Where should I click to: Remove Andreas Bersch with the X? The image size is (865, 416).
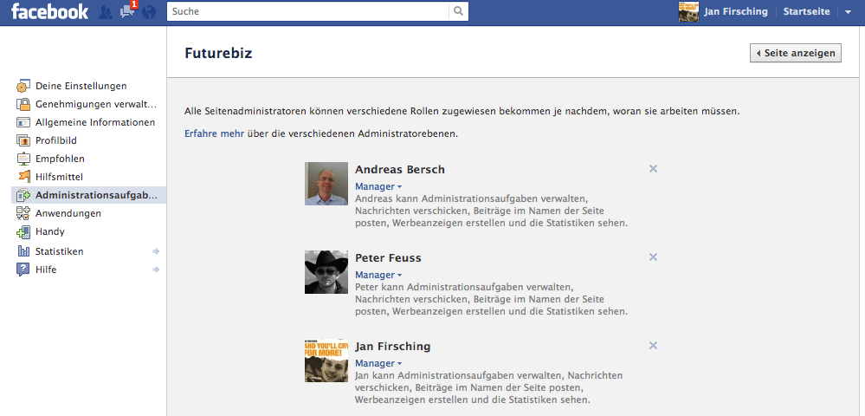(653, 168)
